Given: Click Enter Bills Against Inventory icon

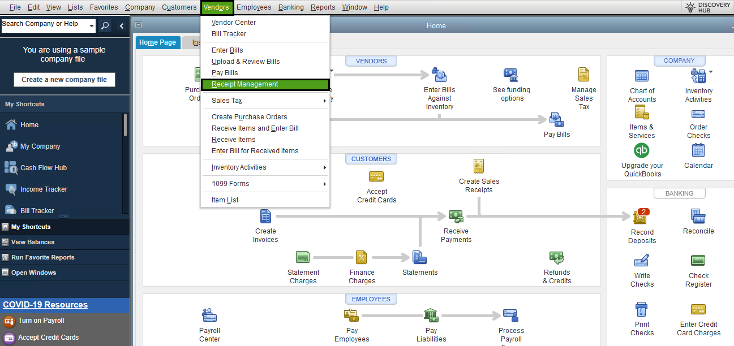Looking at the screenshot, I should (x=439, y=75).
